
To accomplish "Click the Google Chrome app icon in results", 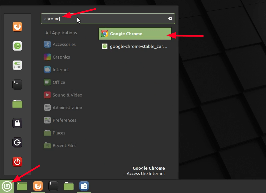I will coord(105,34).
